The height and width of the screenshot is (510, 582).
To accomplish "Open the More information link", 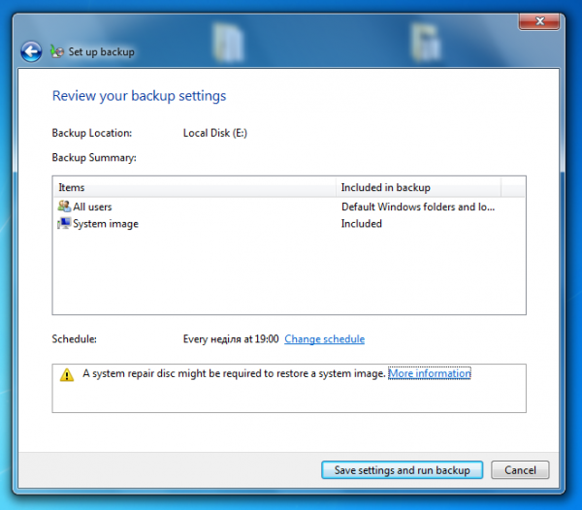I will tap(430, 373).
